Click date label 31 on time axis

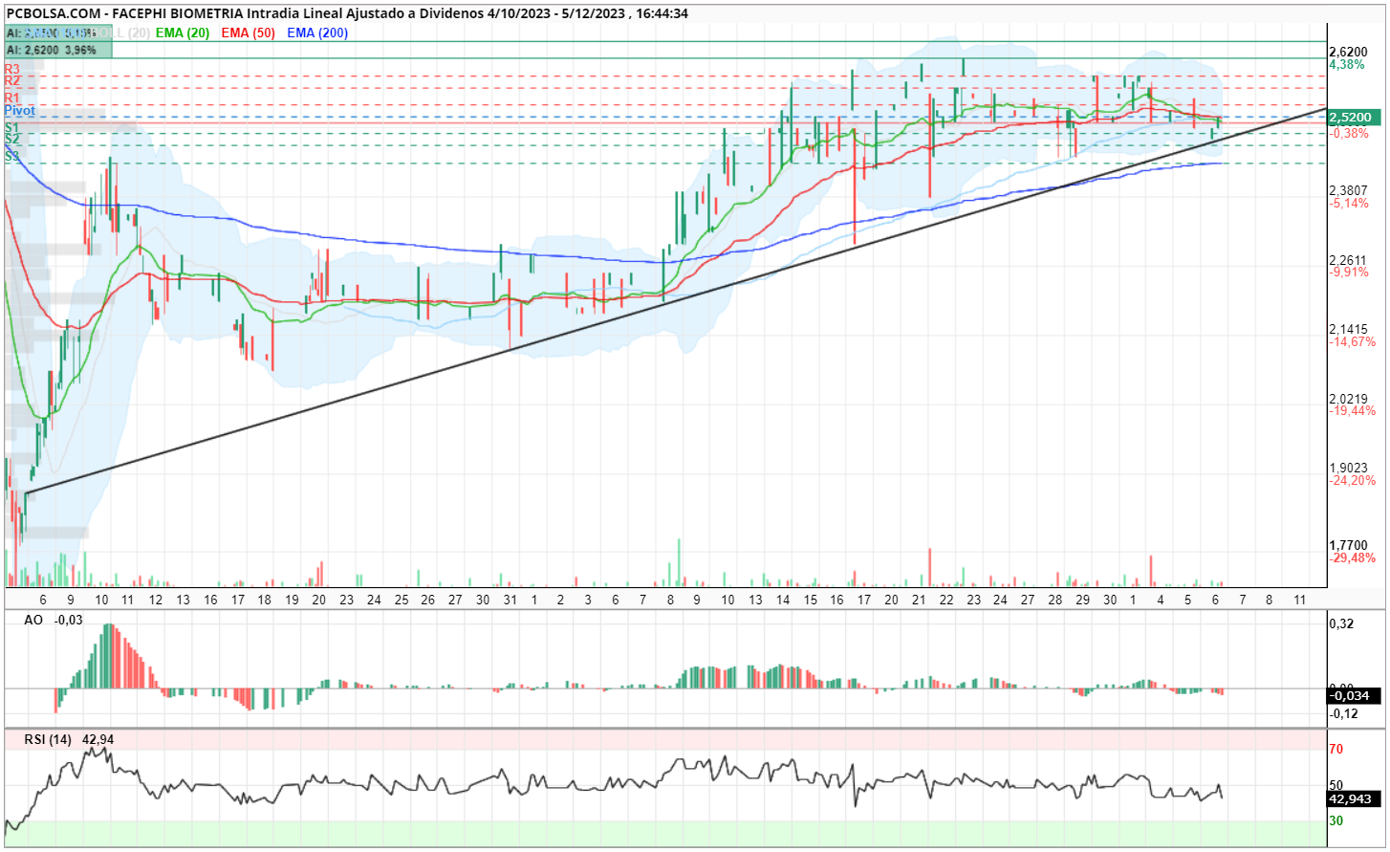coord(510,601)
